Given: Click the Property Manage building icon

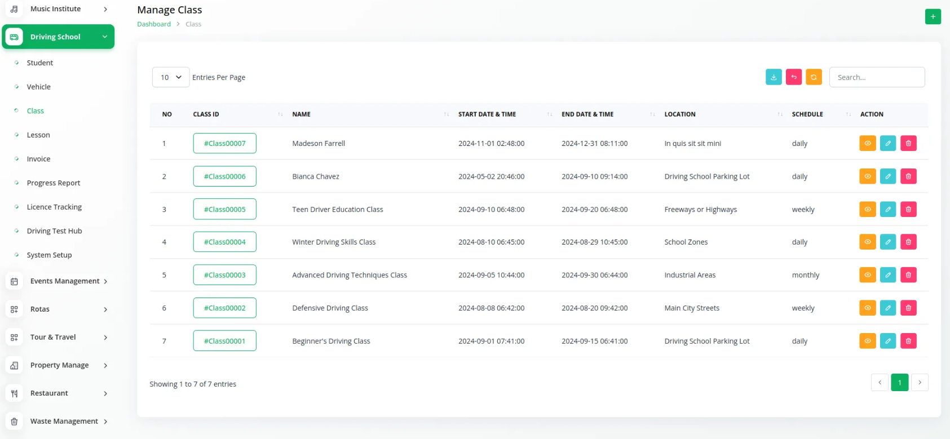Looking at the screenshot, I should 14,365.
